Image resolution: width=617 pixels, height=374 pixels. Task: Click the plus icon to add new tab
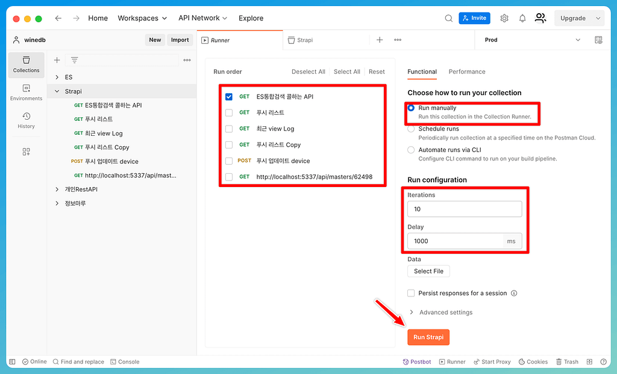380,40
